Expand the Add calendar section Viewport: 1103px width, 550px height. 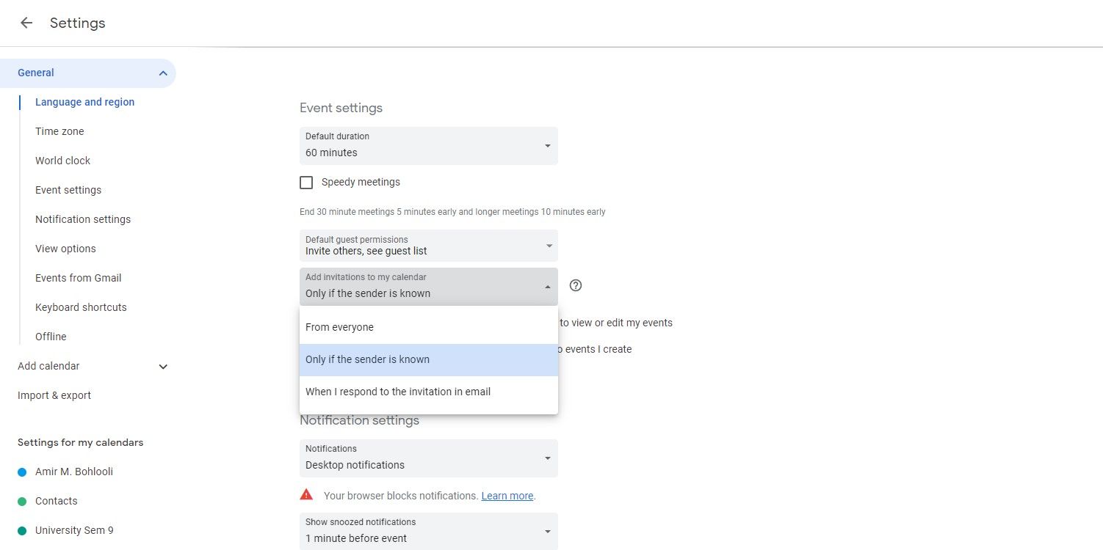[163, 366]
